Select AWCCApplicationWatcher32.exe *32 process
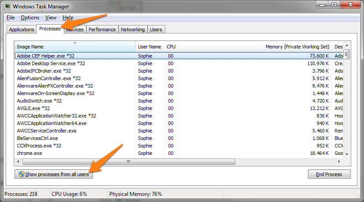The width and height of the screenshot is (364, 202). click(179, 116)
